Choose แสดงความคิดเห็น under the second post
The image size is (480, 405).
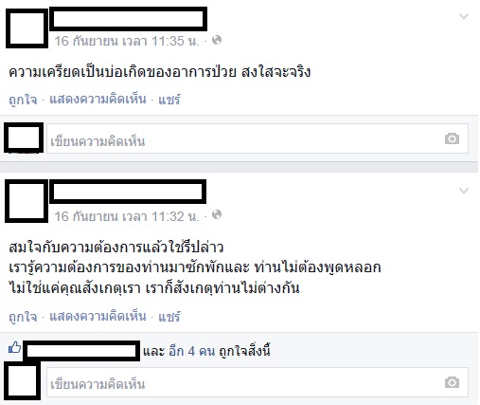click(98, 317)
